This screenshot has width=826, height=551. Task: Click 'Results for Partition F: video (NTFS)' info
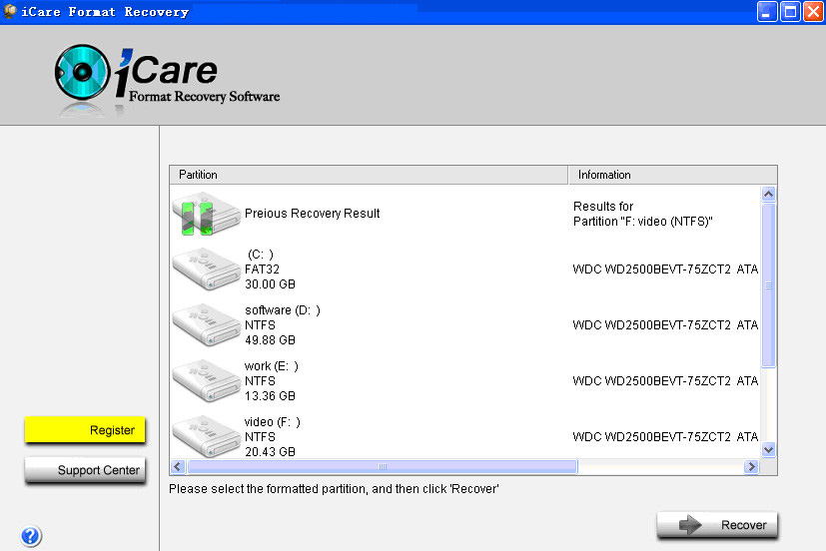click(642, 214)
